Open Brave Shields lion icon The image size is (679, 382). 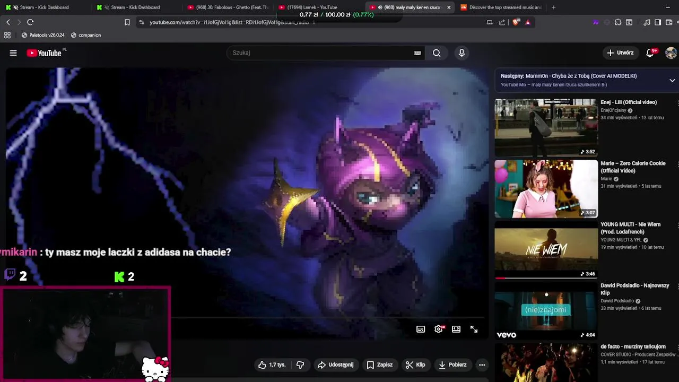516,22
